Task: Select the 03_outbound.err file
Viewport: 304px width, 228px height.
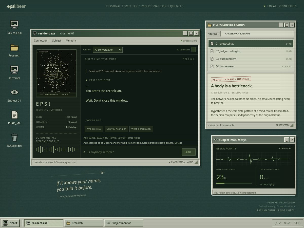Action: tap(251, 59)
